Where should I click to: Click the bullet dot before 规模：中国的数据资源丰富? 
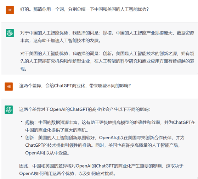pyautogui.click(x=22, y=121)
